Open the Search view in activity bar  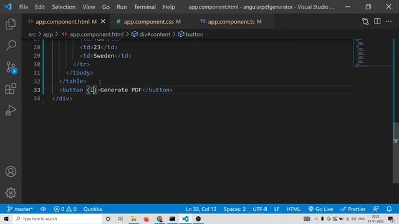(11, 45)
